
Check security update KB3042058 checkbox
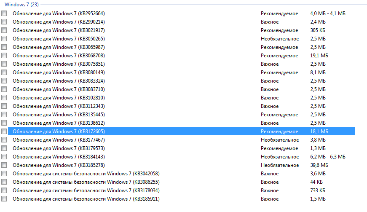pos(4,173)
